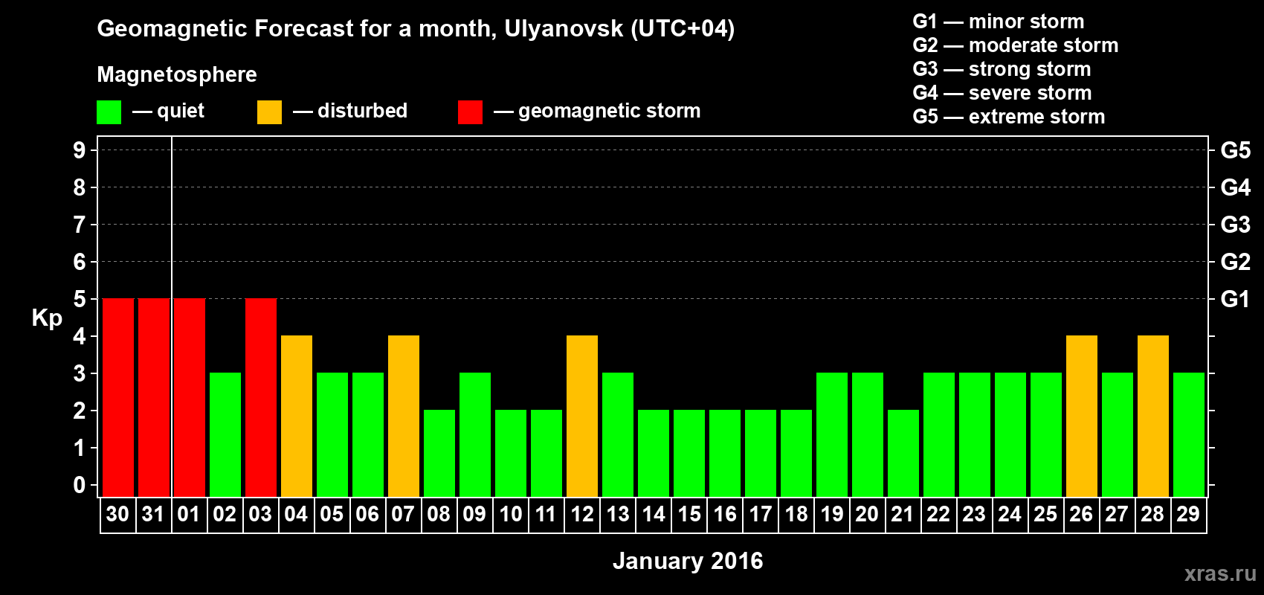This screenshot has height=595, width=1264.
Task: Click the yellow bar for day 26
Action: (1082, 416)
